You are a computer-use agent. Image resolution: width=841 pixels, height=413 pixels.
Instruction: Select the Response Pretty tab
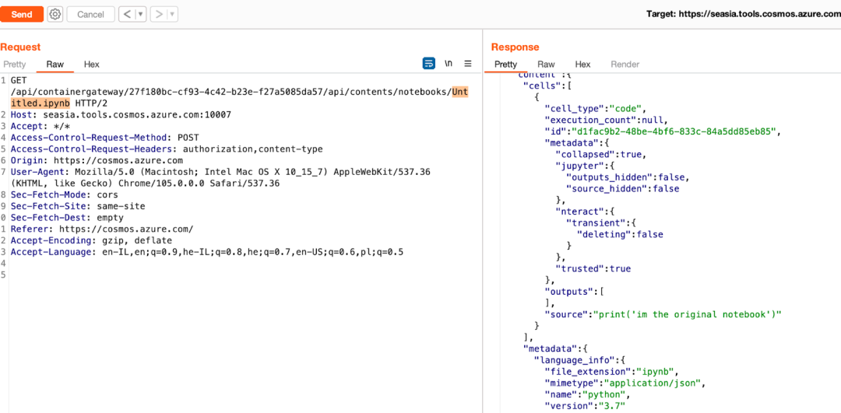tap(506, 65)
